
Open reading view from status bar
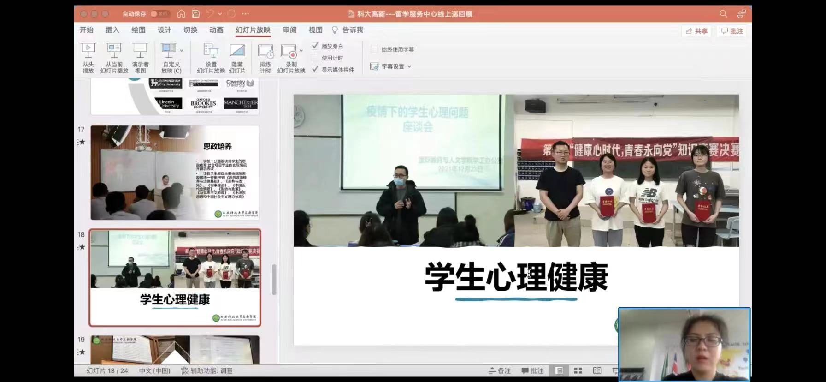597,370
